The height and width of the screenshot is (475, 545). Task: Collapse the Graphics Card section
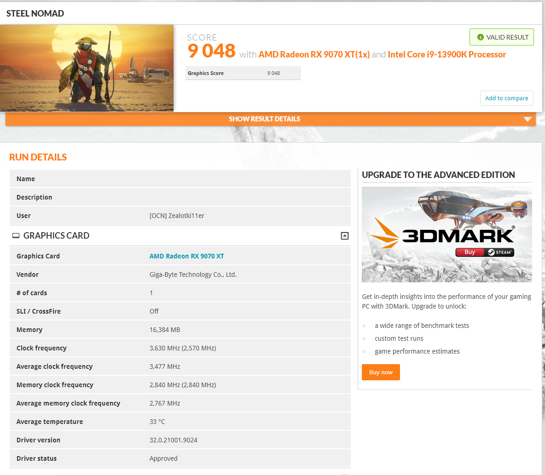tap(344, 236)
